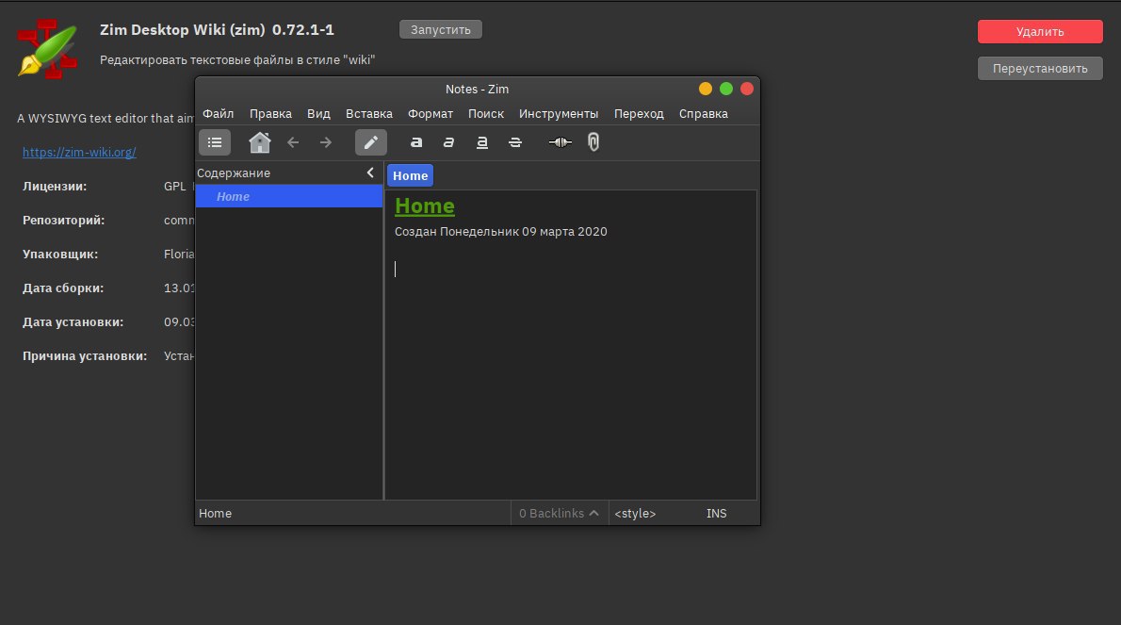The height and width of the screenshot is (625, 1121).
Task: Close the Notes - Zim window
Action: pos(747,89)
